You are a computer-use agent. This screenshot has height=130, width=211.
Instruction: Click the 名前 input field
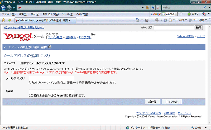(x=51, y=92)
